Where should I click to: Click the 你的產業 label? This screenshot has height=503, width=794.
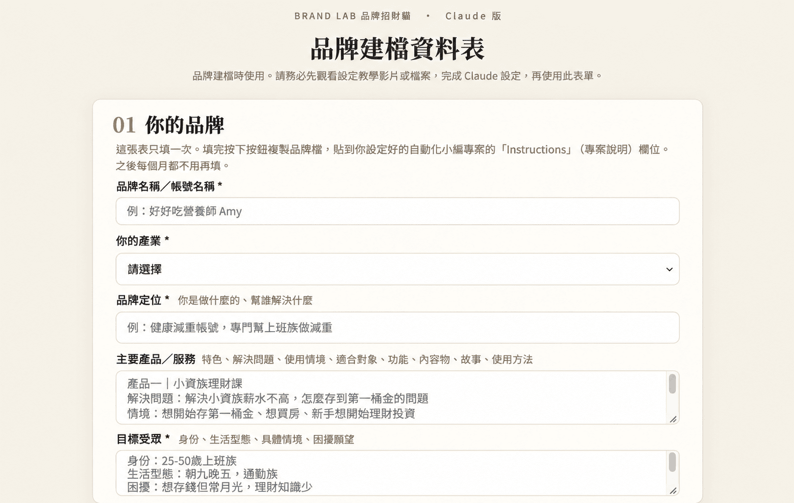[x=143, y=241]
